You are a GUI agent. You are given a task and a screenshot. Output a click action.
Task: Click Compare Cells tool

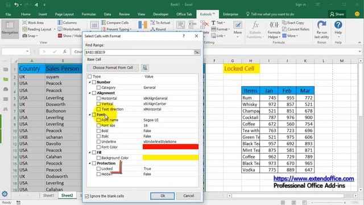click(x=115, y=23)
